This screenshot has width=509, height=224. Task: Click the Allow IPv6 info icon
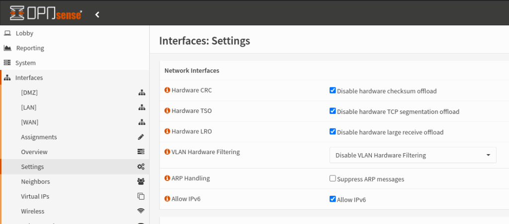coord(167,199)
